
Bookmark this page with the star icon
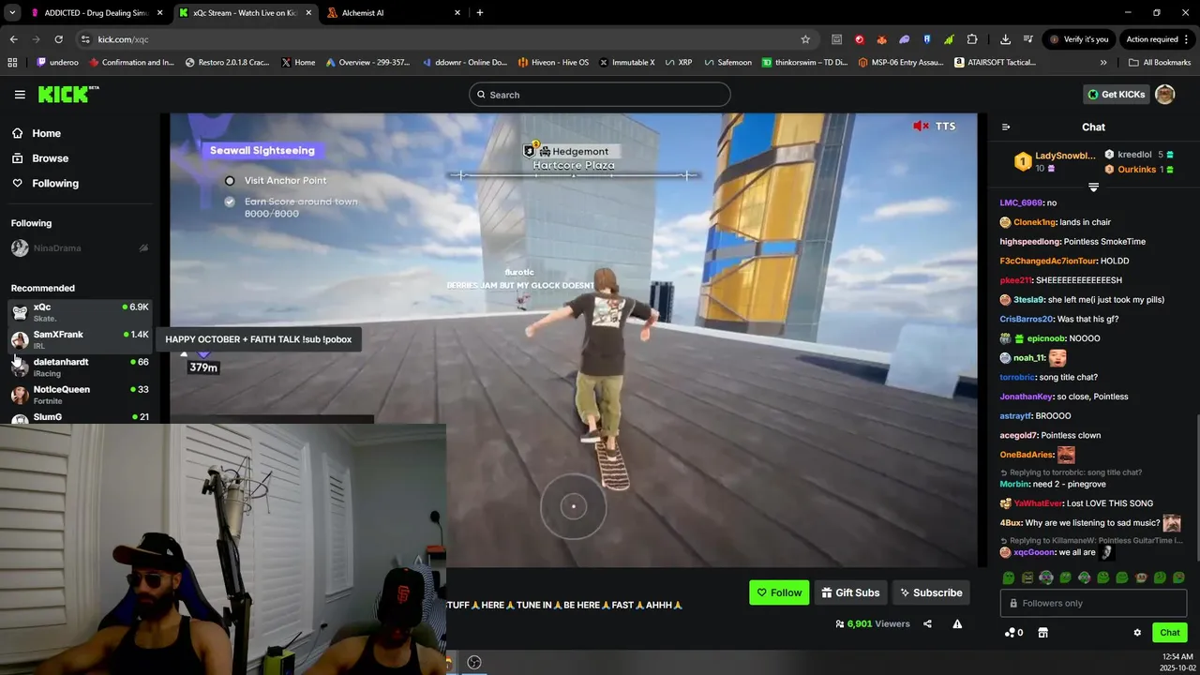[x=805, y=39]
